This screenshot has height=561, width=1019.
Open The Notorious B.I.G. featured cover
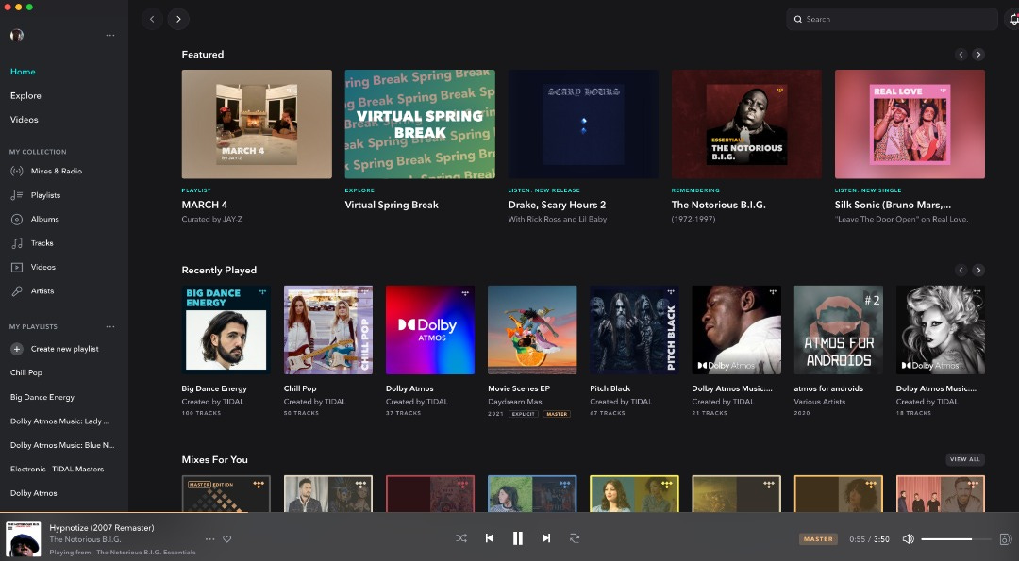coord(746,124)
